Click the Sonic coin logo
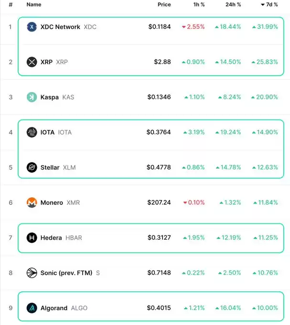The image size is (290, 325). (32, 273)
